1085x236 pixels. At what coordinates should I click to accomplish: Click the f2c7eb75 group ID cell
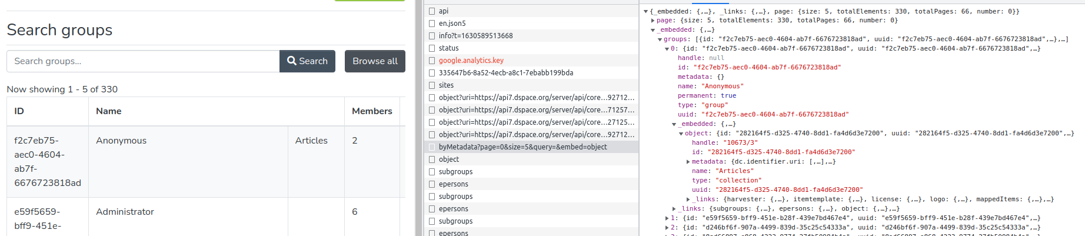[48, 162]
